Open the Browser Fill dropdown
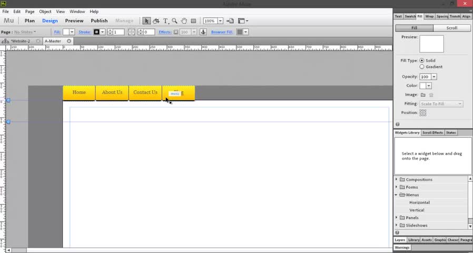This screenshot has width=473, height=253. point(246,32)
